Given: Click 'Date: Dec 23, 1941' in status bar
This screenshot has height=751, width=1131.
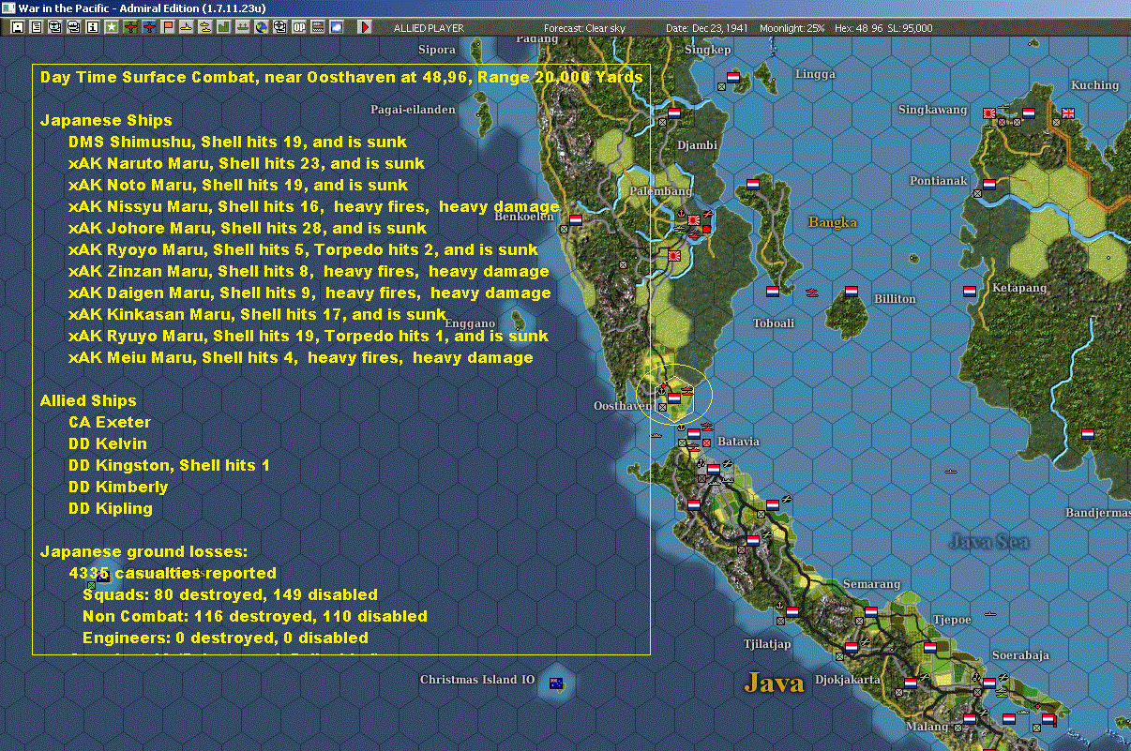Looking at the screenshot, I should 706,28.
